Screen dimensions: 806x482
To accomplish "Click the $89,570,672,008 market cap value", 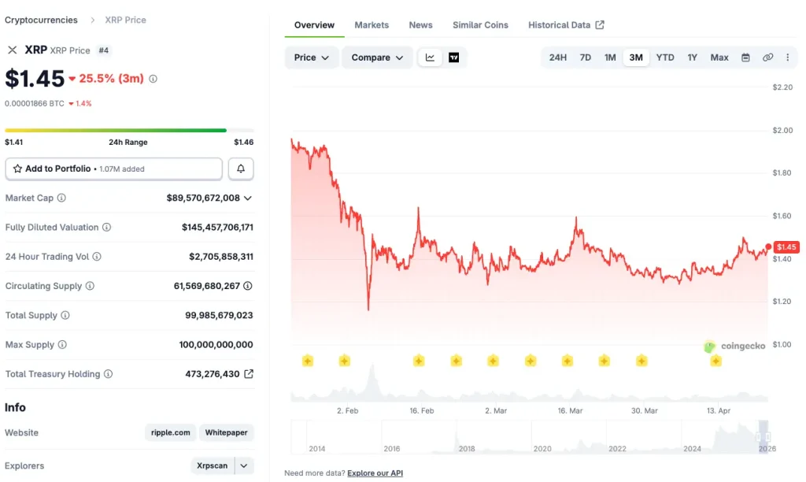I will 203,198.
